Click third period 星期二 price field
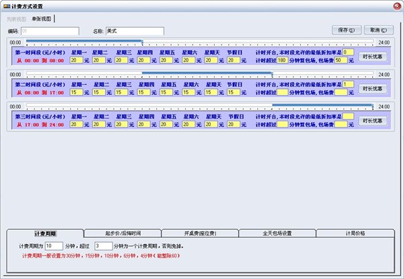The image size is (404, 279). 99,124
